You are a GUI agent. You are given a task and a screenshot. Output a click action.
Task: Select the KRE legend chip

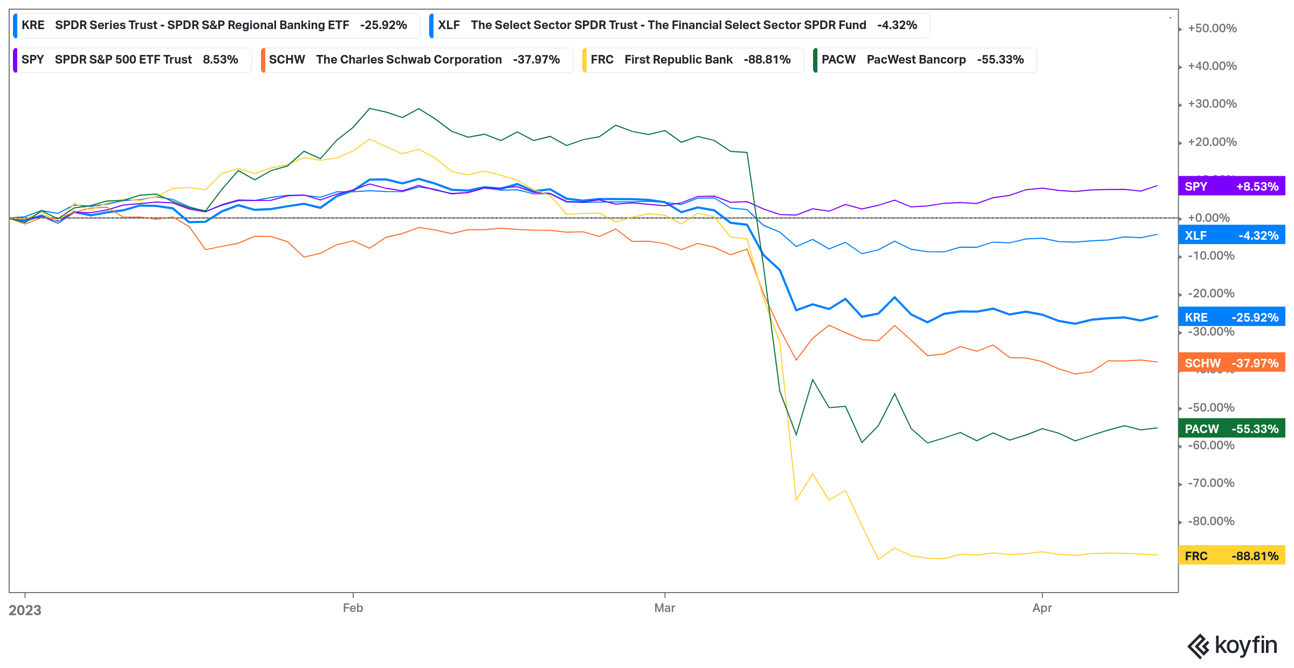click(216, 25)
